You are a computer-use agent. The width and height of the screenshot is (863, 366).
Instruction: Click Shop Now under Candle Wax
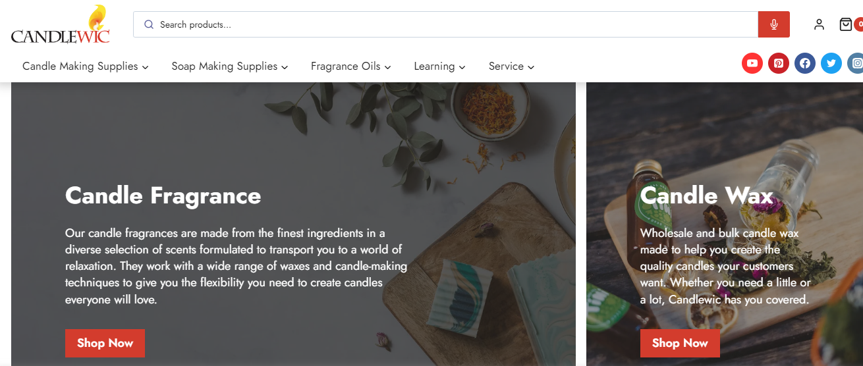(680, 343)
